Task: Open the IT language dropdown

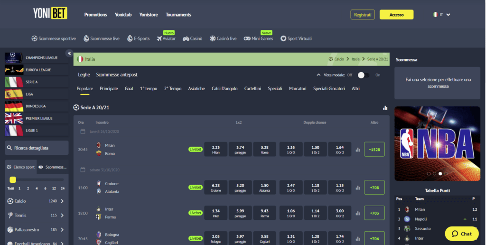Action: 441,15
